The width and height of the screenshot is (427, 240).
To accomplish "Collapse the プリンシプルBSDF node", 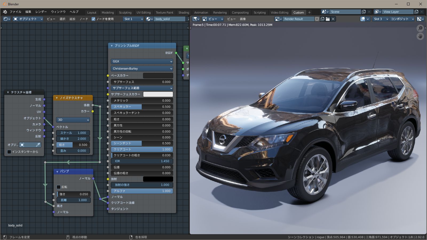I will coord(112,46).
